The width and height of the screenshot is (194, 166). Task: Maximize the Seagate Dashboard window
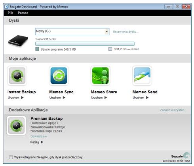point(177,7)
